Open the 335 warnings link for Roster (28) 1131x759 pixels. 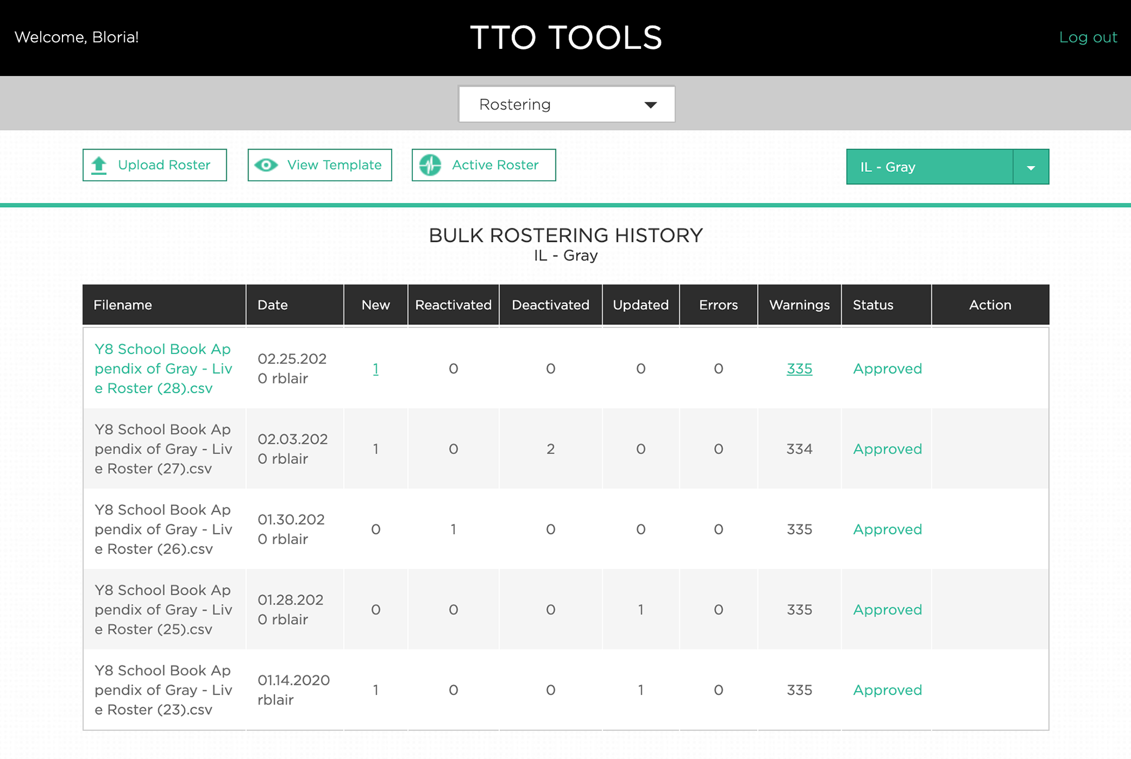(x=799, y=369)
